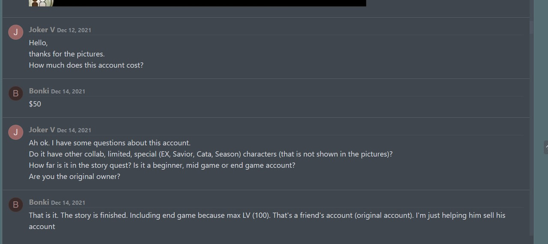The width and height of the screenshot is (548, 244).
Task: Open Bonki's profile from the $50 post
Action: (39, 91)
